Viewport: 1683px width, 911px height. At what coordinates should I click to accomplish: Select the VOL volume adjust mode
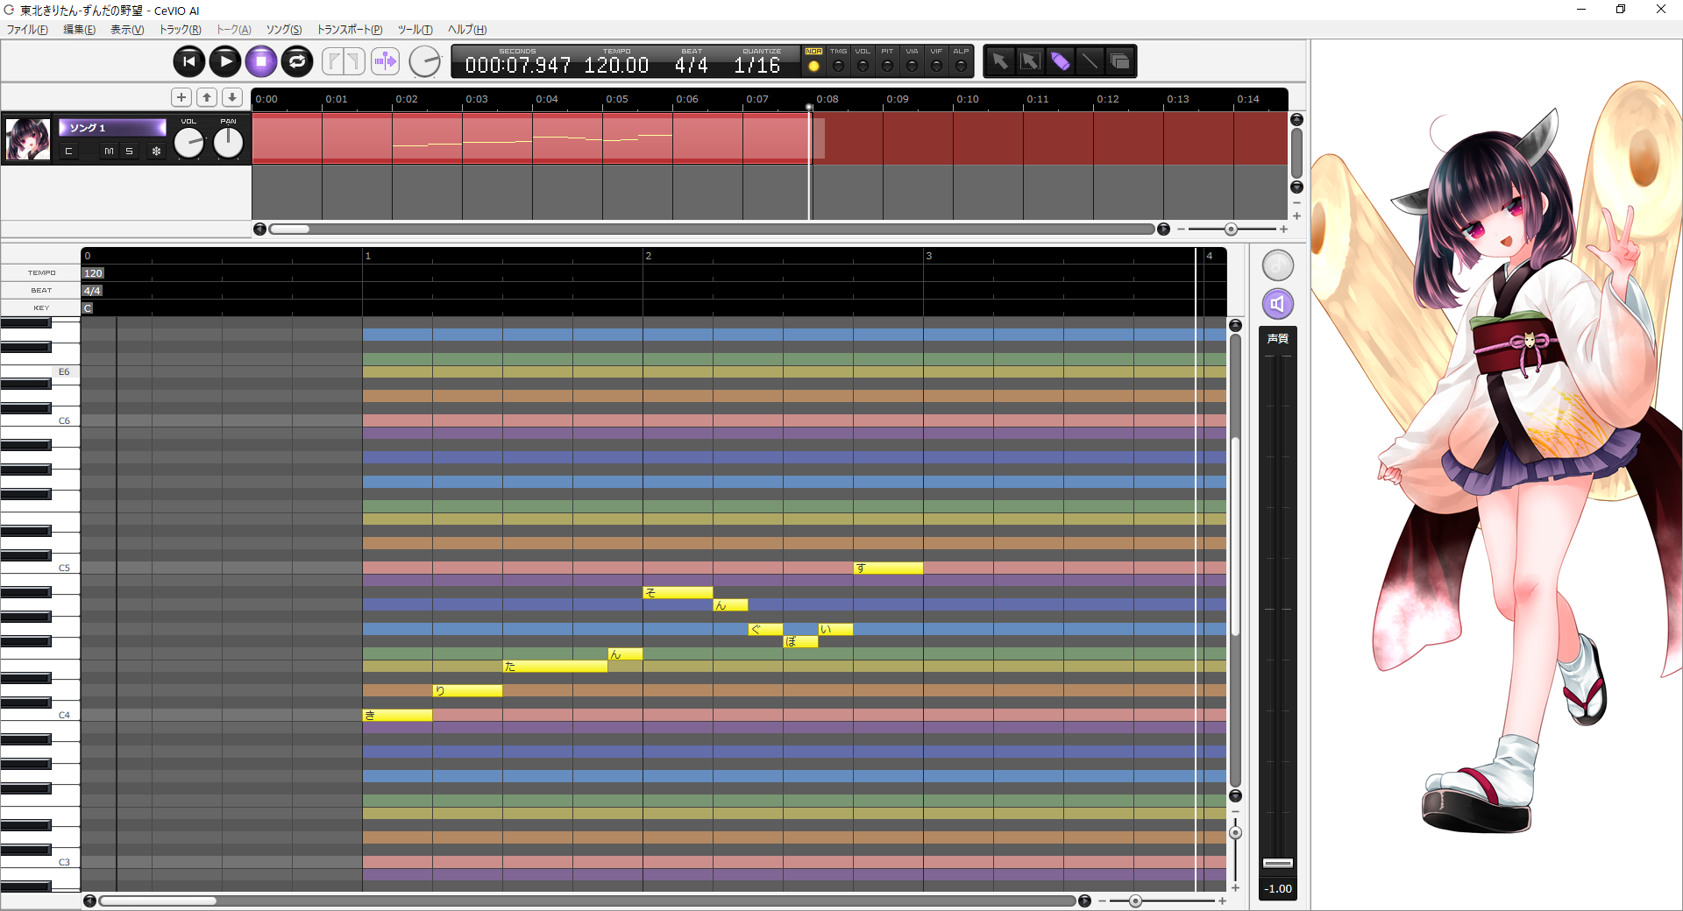pos(863,61)
